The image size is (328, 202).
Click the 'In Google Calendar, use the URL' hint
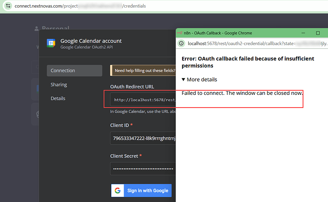(x=143, y=111)
